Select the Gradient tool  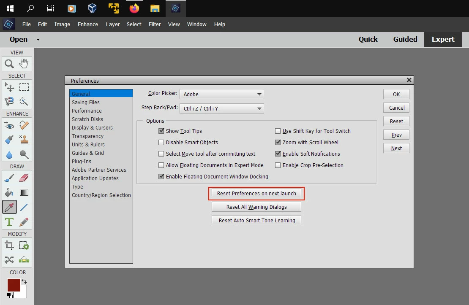click(x=24, y=192)
